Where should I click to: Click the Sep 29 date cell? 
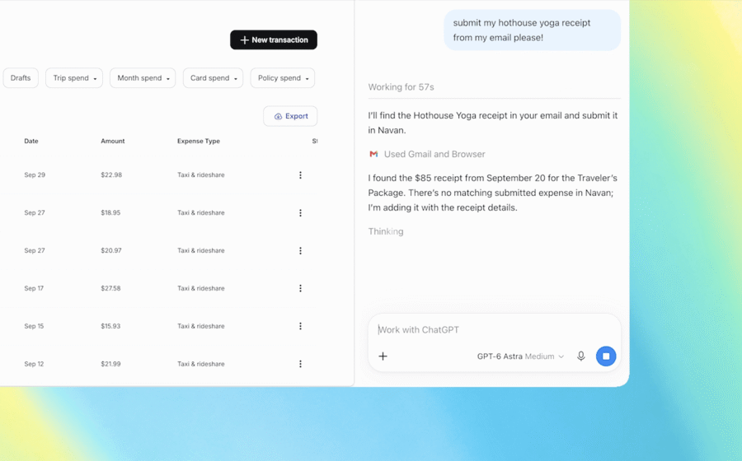coord(35,175)
